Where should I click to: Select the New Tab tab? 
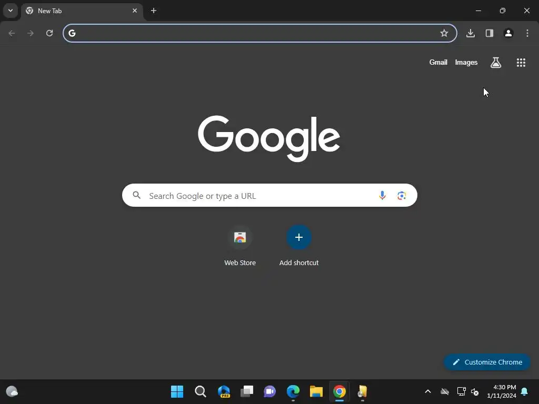click(x=82, y=11)
